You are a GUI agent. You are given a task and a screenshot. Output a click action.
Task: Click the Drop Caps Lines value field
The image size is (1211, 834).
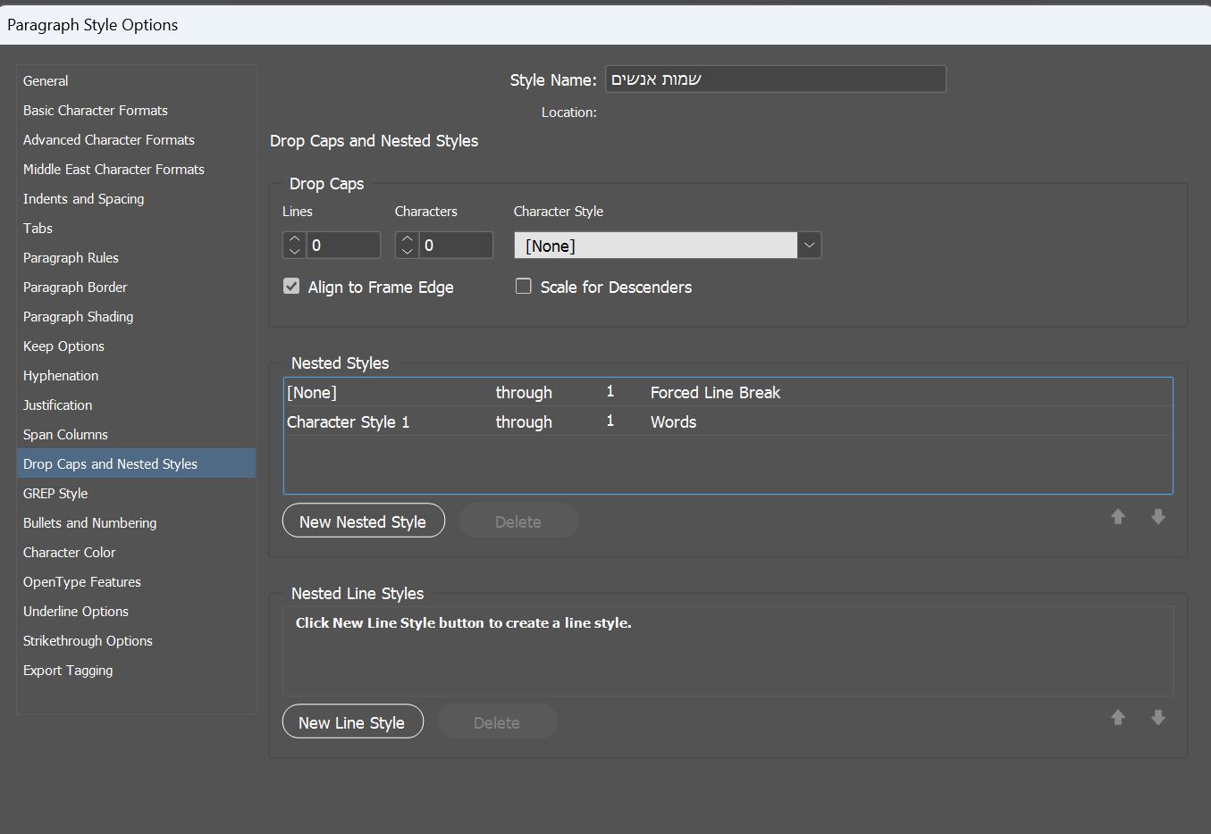(x=343, y=246)
